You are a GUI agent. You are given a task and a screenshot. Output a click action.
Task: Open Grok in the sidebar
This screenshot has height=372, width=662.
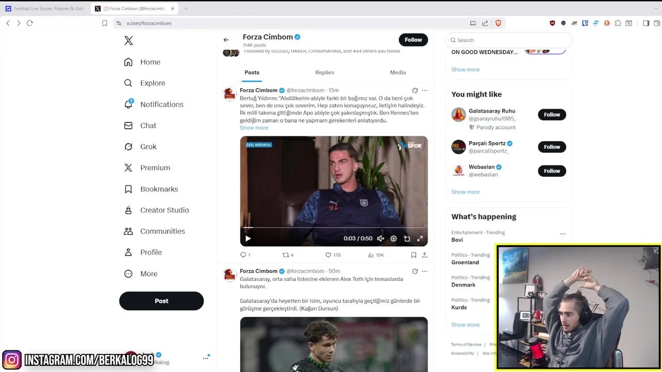[x=140, y=147]
